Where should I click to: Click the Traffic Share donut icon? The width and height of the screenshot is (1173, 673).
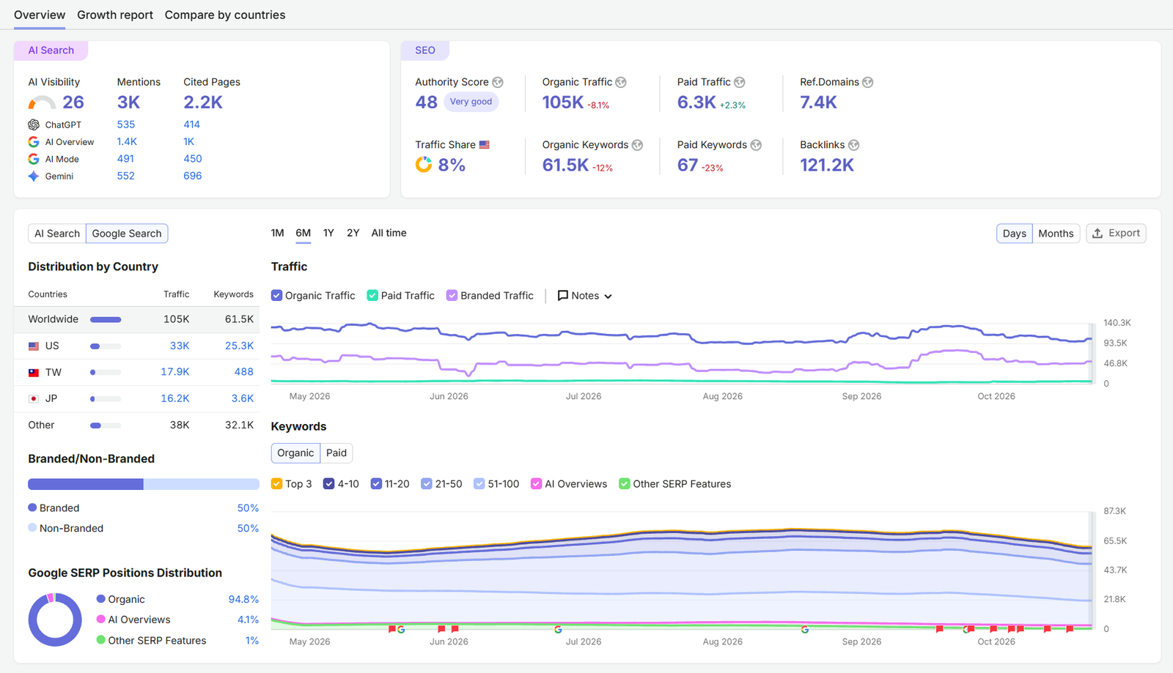point(424,165)
